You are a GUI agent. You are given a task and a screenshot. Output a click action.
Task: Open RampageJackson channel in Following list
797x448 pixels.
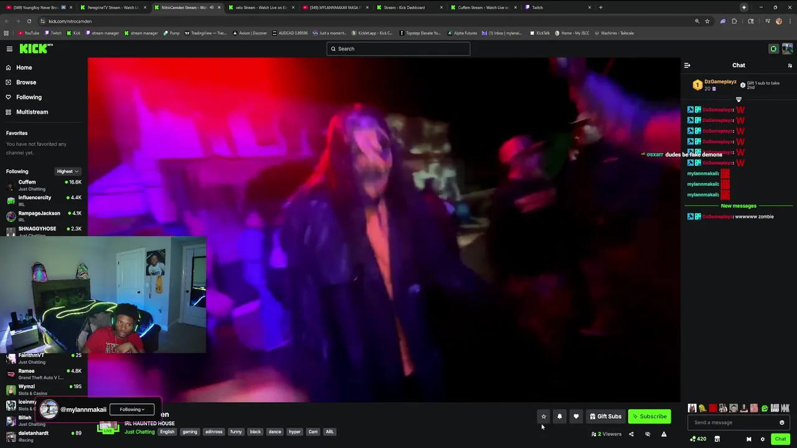[x=44, y=216]
